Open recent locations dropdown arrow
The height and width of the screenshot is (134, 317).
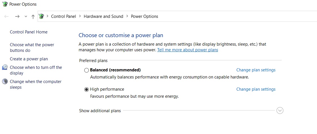click(26, 16)
